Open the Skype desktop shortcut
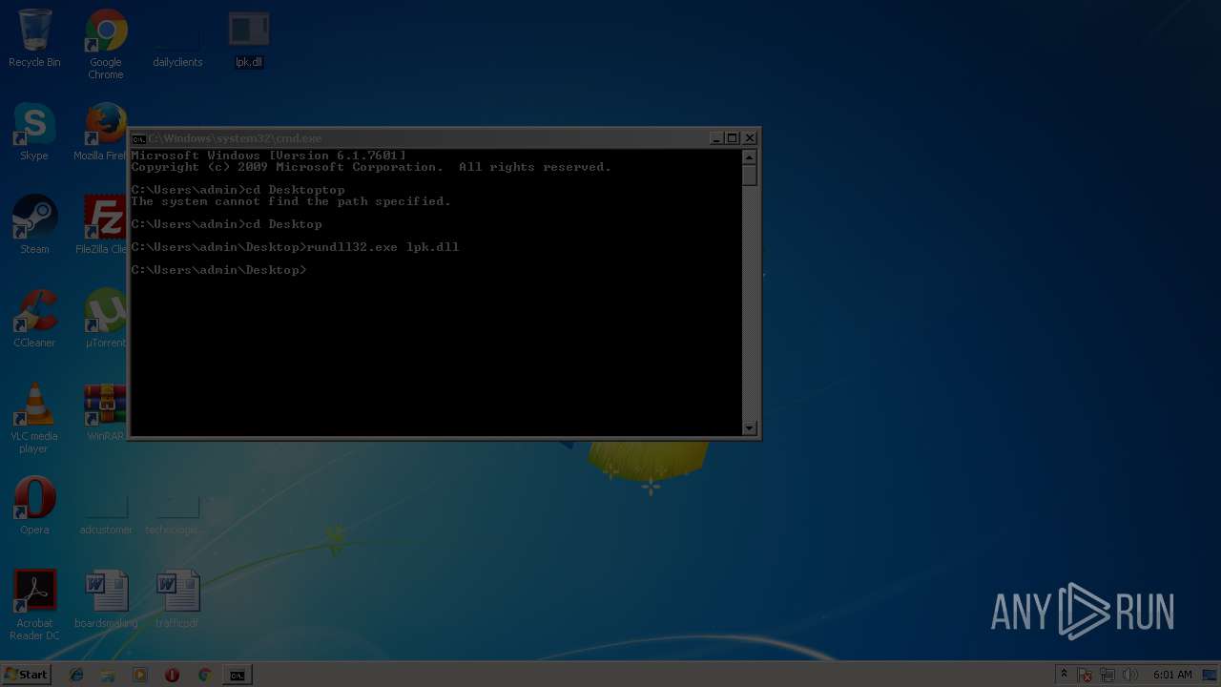 [x=34, y=132]
